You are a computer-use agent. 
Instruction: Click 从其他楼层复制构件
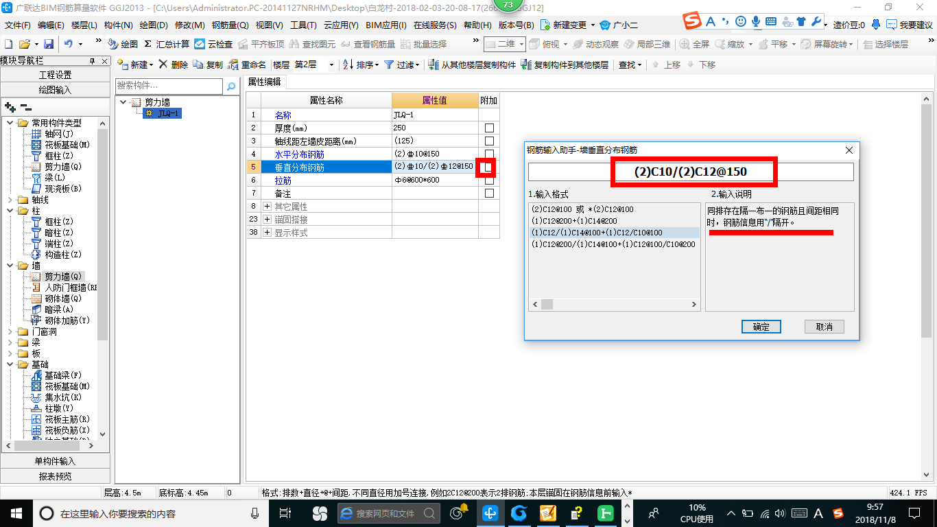(472, 65)
